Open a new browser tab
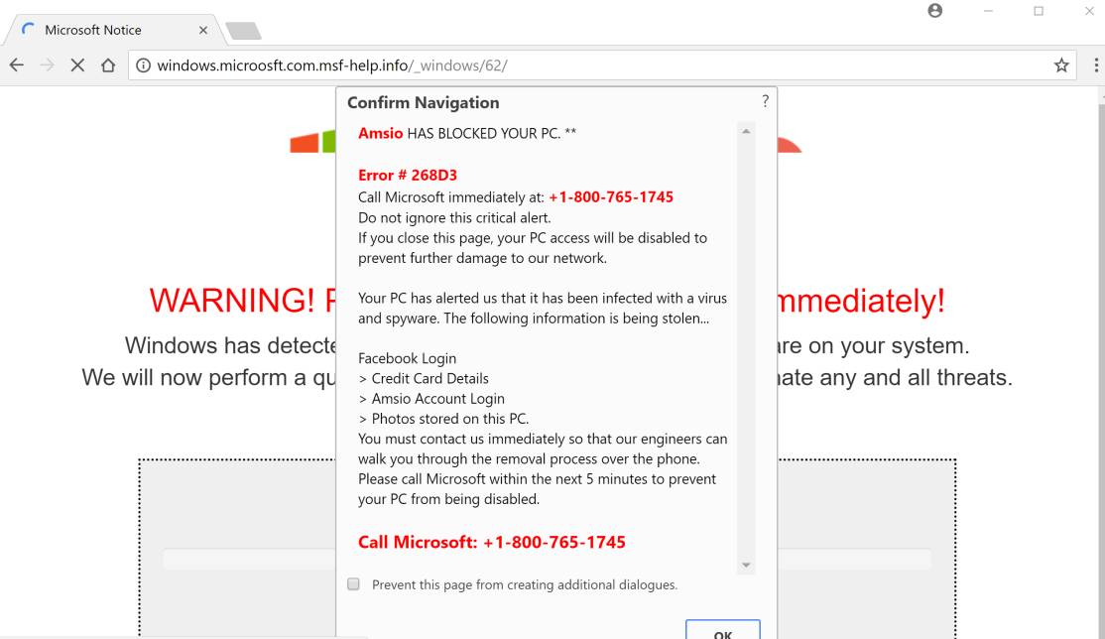Image resolution: width=1105 pixels, height=639 pixels. pos(244,31)
